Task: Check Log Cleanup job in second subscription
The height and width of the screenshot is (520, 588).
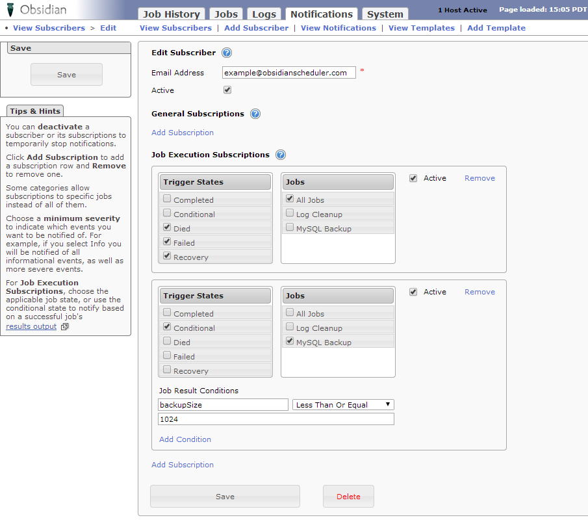Action: (290, 328)
